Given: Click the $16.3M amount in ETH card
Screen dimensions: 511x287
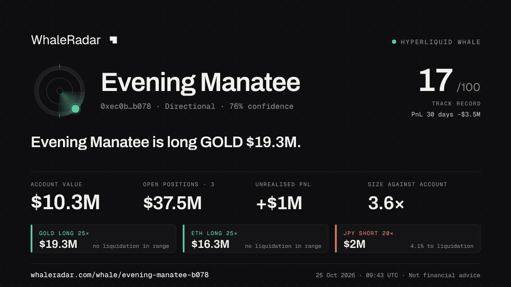Looking at the screenshot, I should pos(210,244).
